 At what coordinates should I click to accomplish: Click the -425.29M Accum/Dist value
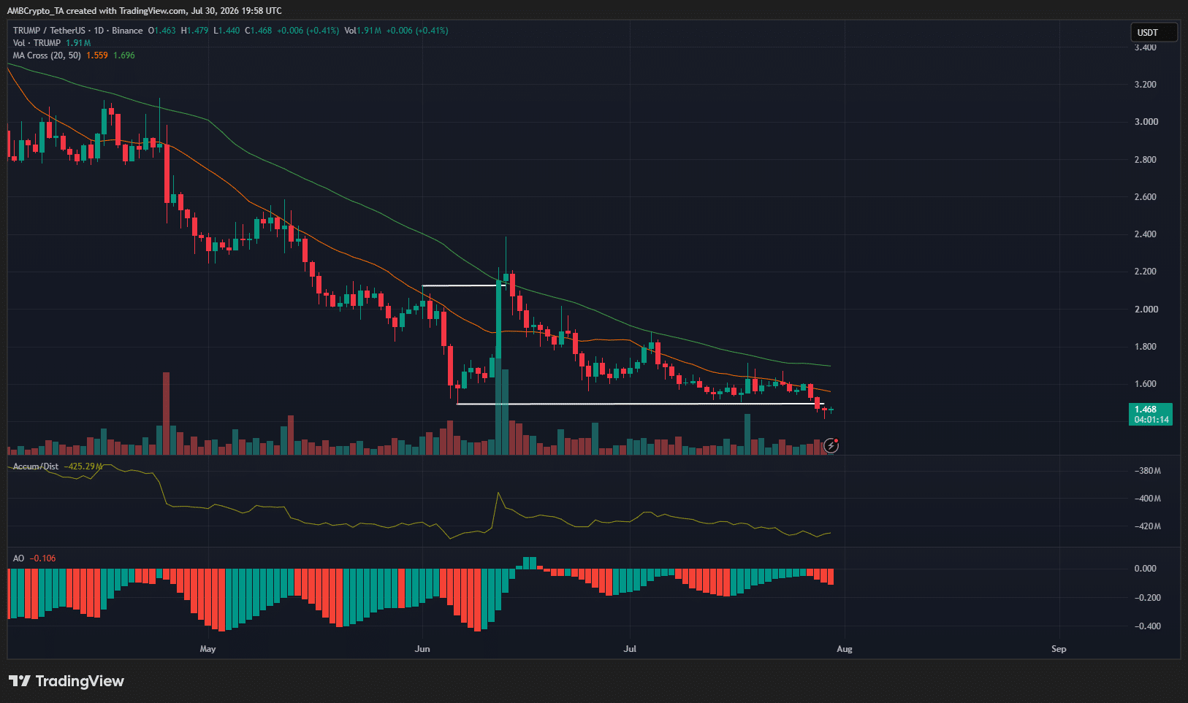tap(83, 466)
